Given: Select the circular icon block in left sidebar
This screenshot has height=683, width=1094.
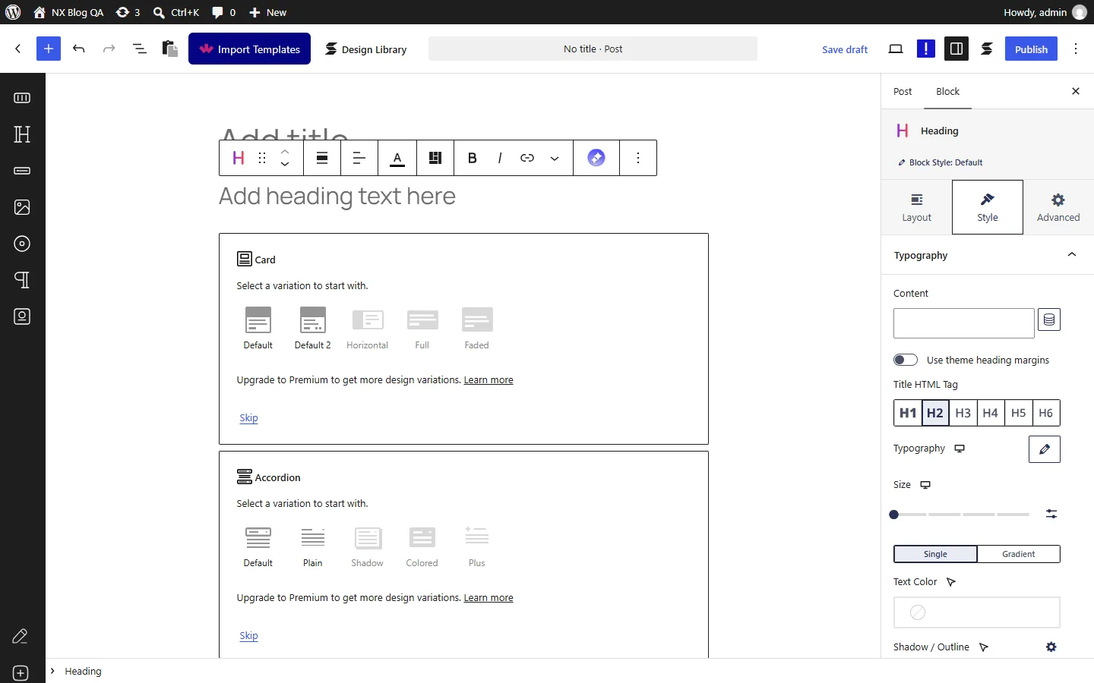Looking at the screenshot, I should (22, 244).
